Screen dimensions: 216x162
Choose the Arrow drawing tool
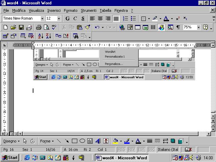point(67,141)
